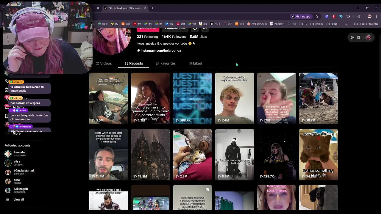Open the rtr bookmark
Viewport: 381px width, 214px height.
pyautogui.click(x=158, y=24)
